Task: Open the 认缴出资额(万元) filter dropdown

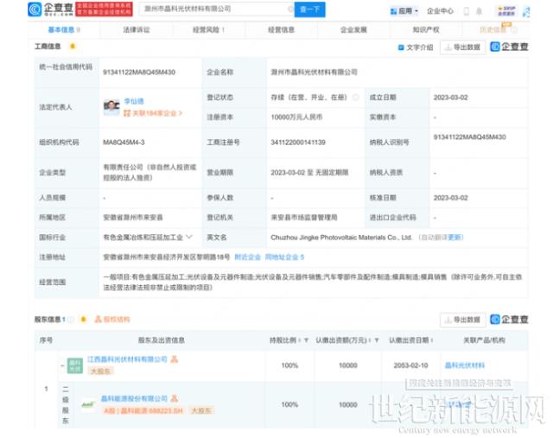Action: pyautogui.click(x=377, y=340)
